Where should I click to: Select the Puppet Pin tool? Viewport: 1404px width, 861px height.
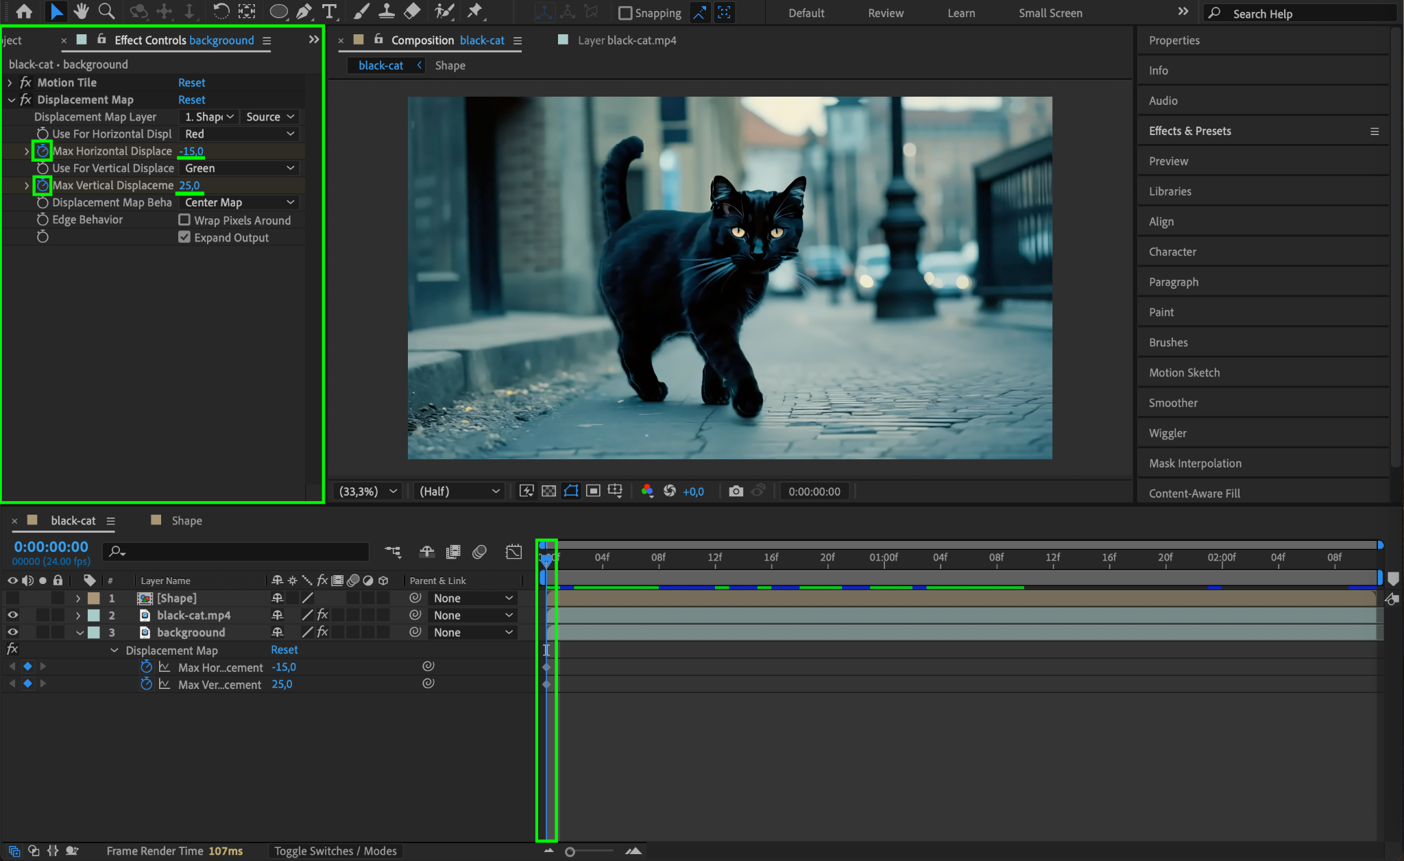(x=474, y=12)
